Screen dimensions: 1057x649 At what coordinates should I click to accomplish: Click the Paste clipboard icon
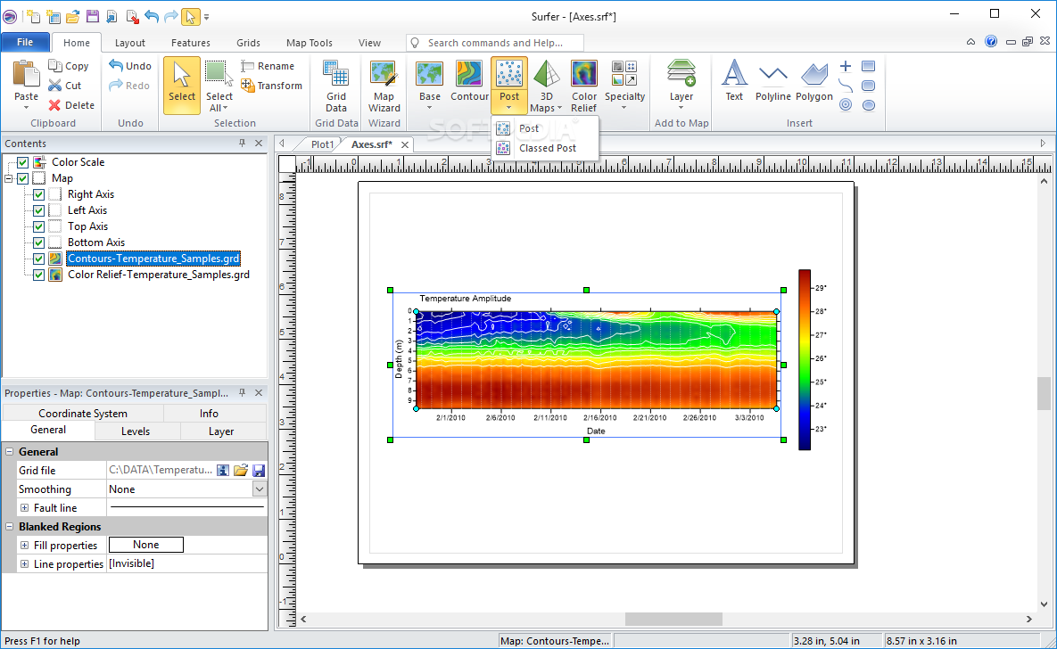coord(26,73)
